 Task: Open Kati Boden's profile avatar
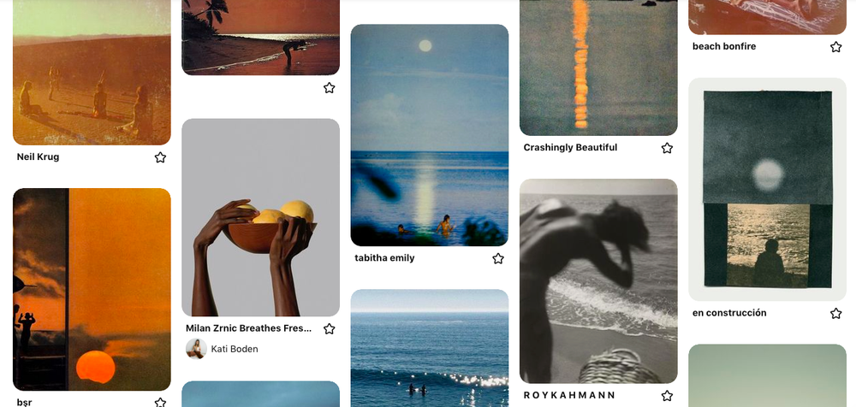click(x=196, y=349)
